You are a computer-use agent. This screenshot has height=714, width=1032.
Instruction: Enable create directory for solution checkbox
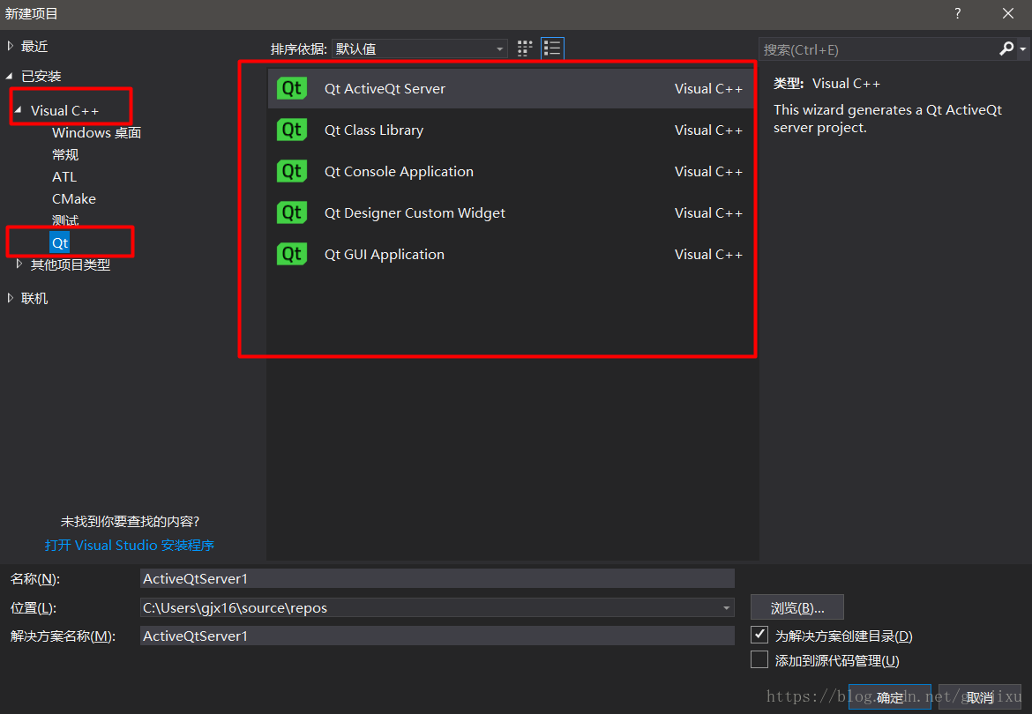tap(759, 635)
